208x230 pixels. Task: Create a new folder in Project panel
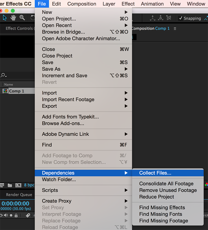click(10, 185)
